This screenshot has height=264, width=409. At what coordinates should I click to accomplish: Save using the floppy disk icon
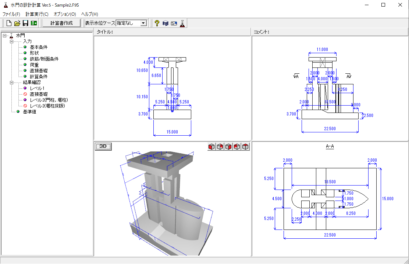[x=25, y=23]
